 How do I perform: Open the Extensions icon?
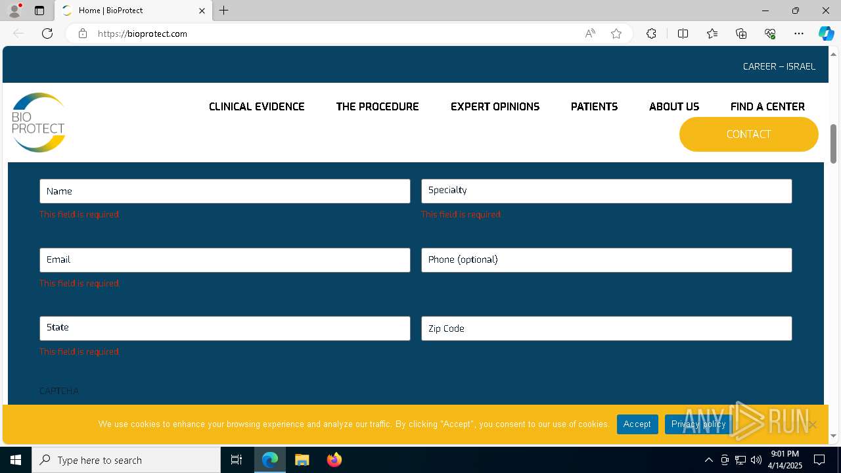[x=651, y=34]
